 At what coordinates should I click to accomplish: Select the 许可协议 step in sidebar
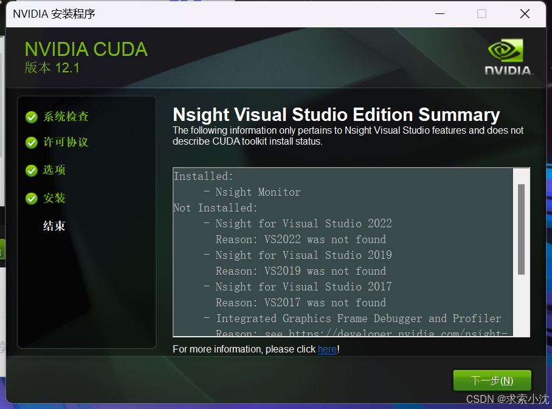coord(66,142)
